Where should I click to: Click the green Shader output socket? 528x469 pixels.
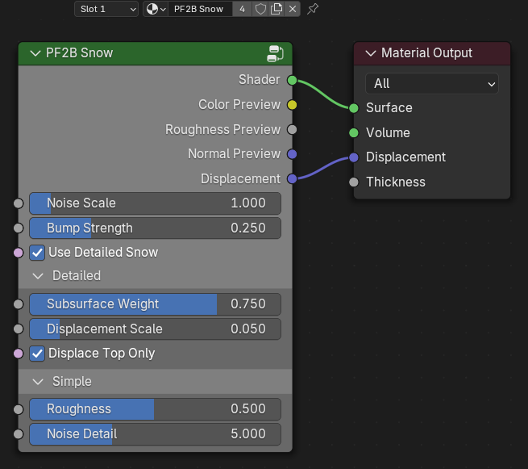click(x=292, y=80)
